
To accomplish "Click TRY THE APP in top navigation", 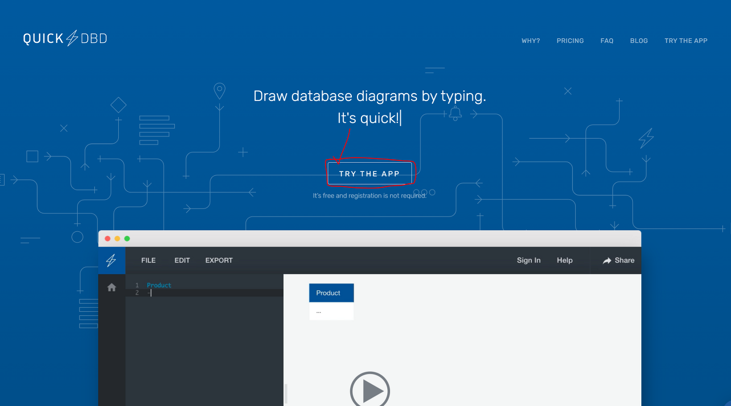I will point(686,41).
